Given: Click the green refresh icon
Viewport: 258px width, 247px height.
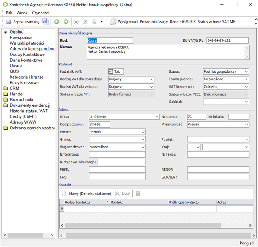Looking at the screenshot, I should coord(85,22).
